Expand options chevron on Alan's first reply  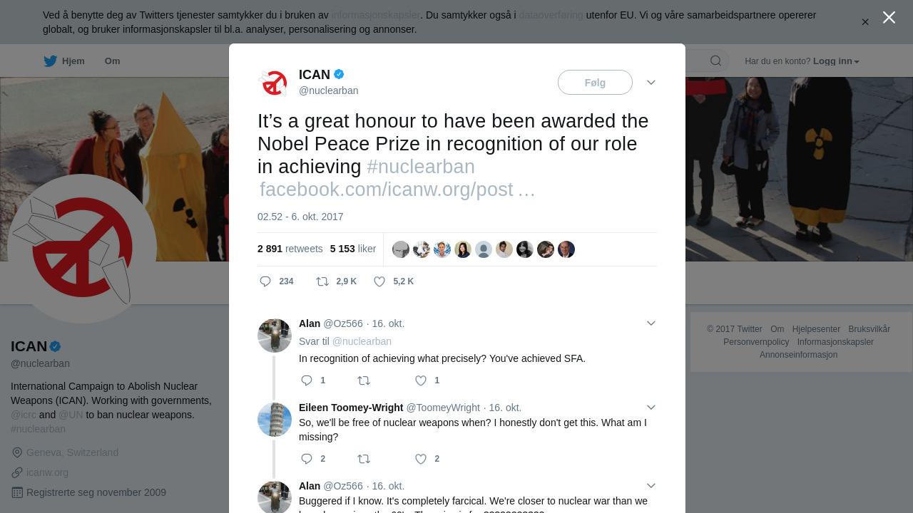[651, 323]
